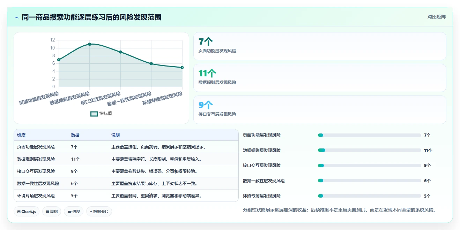
Task: Select table cell 数据一致性层发现风险 in 维度 column
Action: tap(38, 184)
